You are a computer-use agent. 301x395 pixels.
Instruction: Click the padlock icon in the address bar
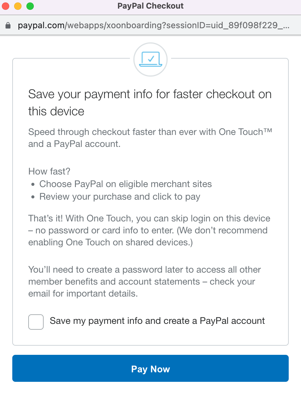click(x=8, y=25)
